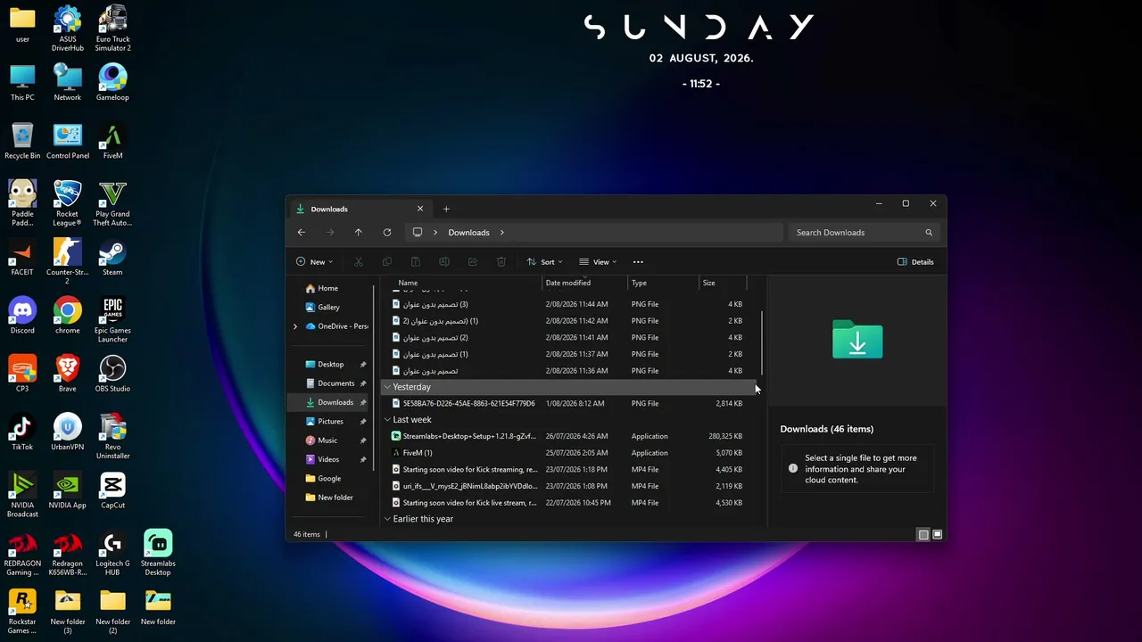This screenshot has height=642, width=1142.
Task: Focus the Search Downloads field
Action: (863, 233)
